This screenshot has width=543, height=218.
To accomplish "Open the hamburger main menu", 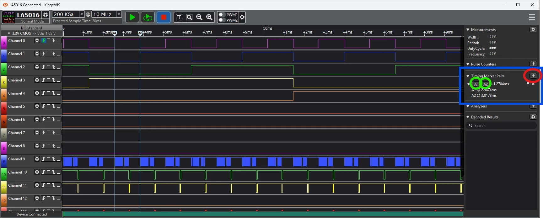I will (532, 17).
